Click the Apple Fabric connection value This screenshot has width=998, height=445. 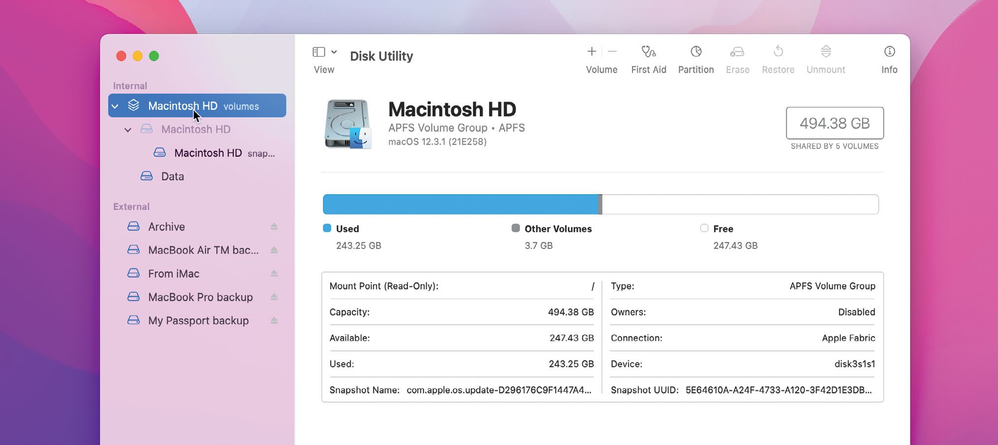[x=848, y=338]
